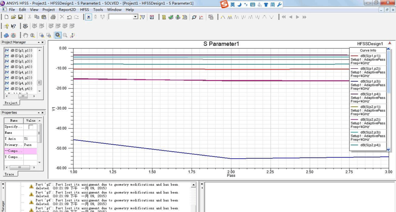Click the Copy icon in toolbar
Viewport: 396px width, 212px height.
[37, 17]
